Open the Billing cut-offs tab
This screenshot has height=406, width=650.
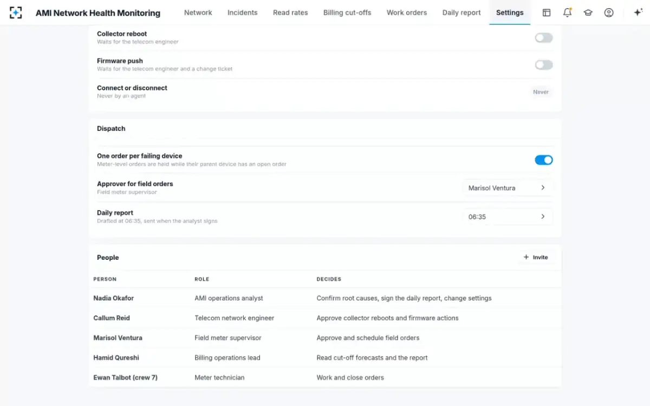[347, 12]
